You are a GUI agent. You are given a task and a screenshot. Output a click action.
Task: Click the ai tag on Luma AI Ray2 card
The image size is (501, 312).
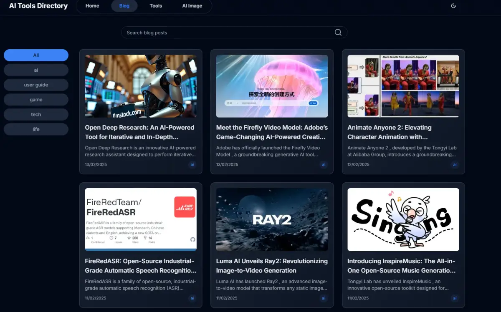[x=324, y=298]
